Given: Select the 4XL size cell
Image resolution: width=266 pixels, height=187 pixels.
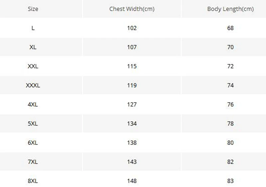Looking at the screenshot, I should click(33, 105).
